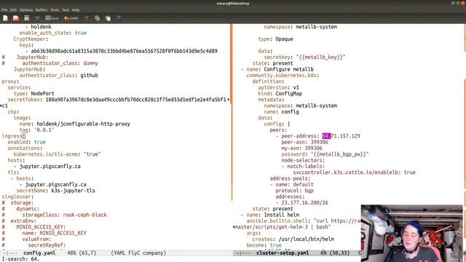Viewport: 466px width, 262px height.
Task: Click the singleuser: line
Action: tap(17, 196)
